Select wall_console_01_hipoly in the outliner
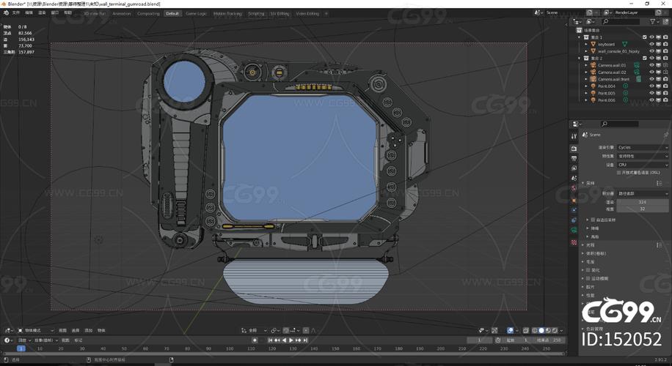The image size is (672, 366). (x=618, y=51)
